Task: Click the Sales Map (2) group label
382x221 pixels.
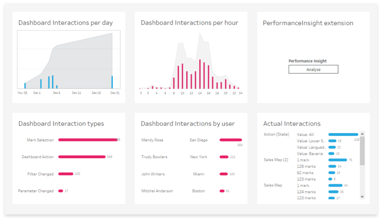Action: point(276,160)
